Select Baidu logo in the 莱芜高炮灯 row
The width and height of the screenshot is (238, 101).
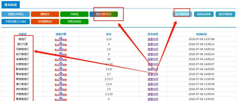pos(61,79)
